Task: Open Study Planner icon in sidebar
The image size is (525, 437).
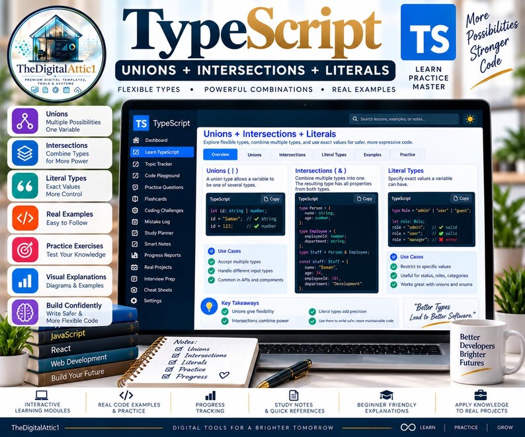Action: pyautogui.click(x=135, y=233)
